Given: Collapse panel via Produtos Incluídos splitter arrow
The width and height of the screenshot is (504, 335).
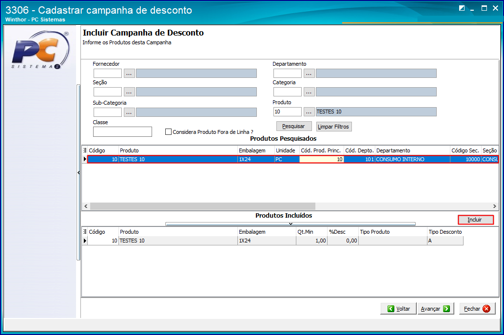Looking at the screenshot, I should tap(290, 224).
